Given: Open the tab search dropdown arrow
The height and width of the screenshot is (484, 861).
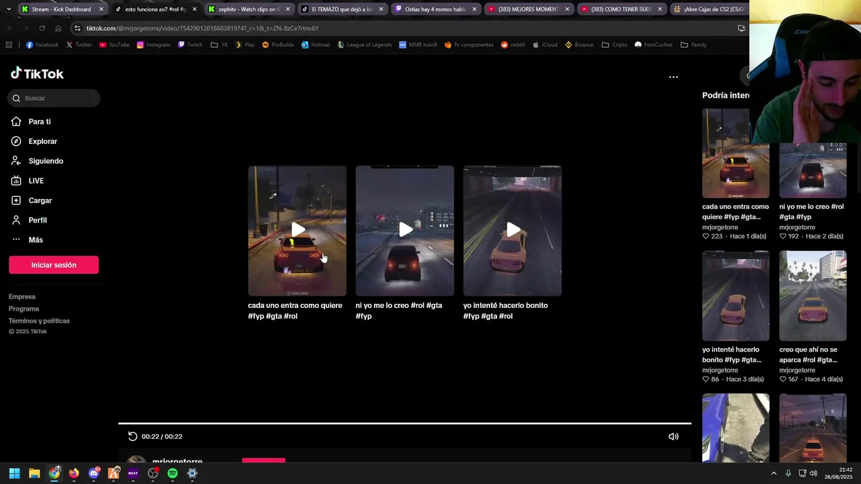Looking at the screenshot, I should (x=8, y=9).
